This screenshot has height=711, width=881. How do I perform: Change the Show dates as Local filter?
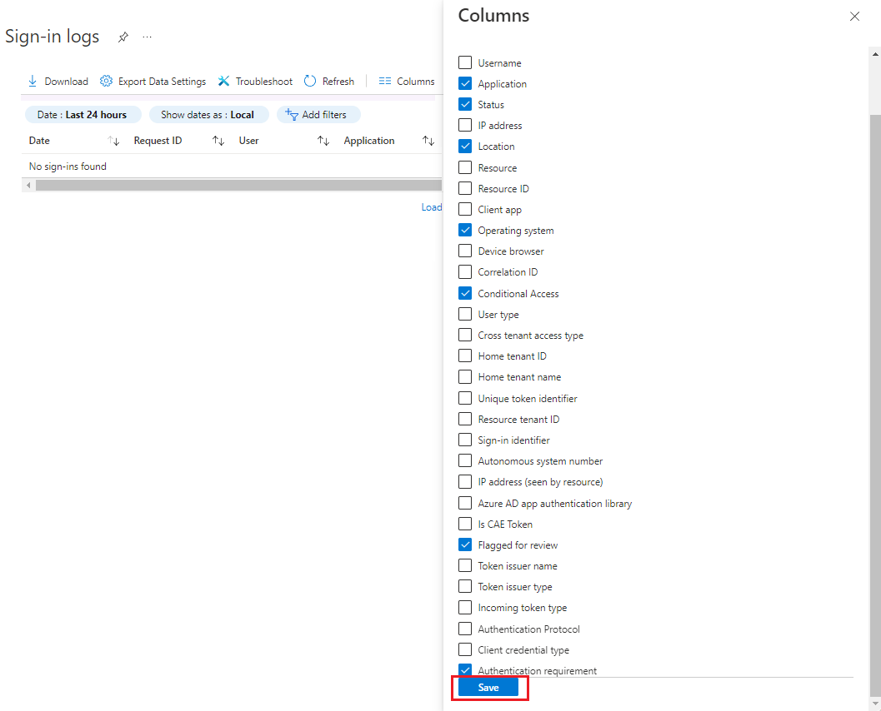pyautogui.click(x=208, y=115)
